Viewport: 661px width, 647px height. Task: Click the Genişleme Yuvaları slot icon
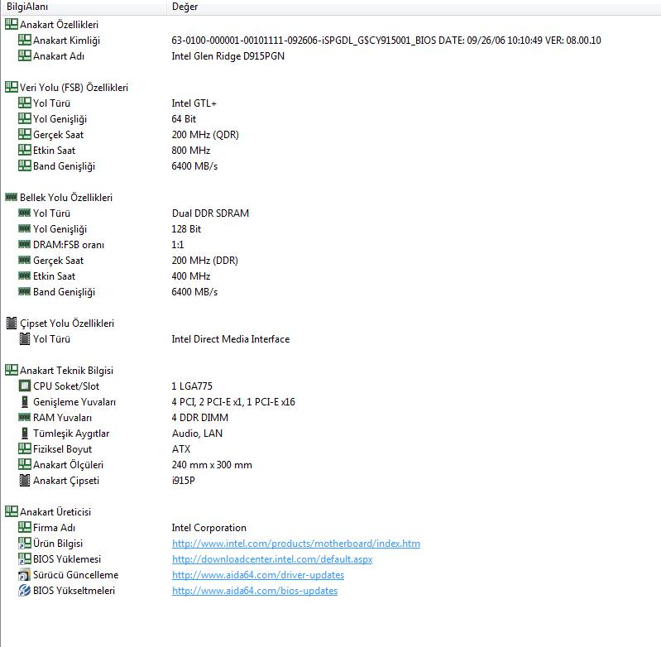[x=24, y=402]
